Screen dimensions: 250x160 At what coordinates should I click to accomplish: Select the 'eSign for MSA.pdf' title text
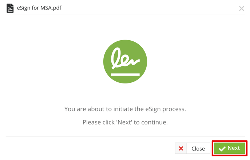(39, 8)
